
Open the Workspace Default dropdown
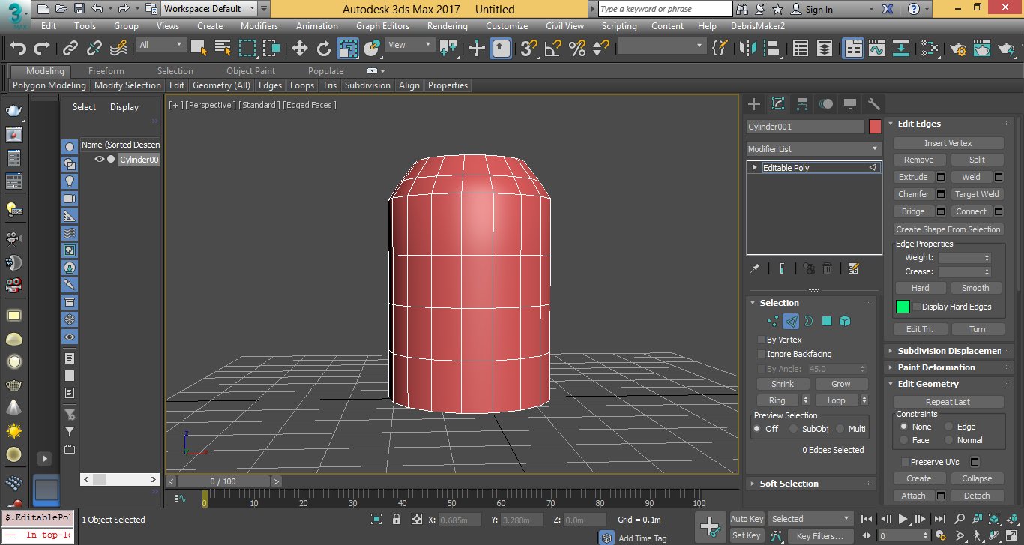coord(209,9)
